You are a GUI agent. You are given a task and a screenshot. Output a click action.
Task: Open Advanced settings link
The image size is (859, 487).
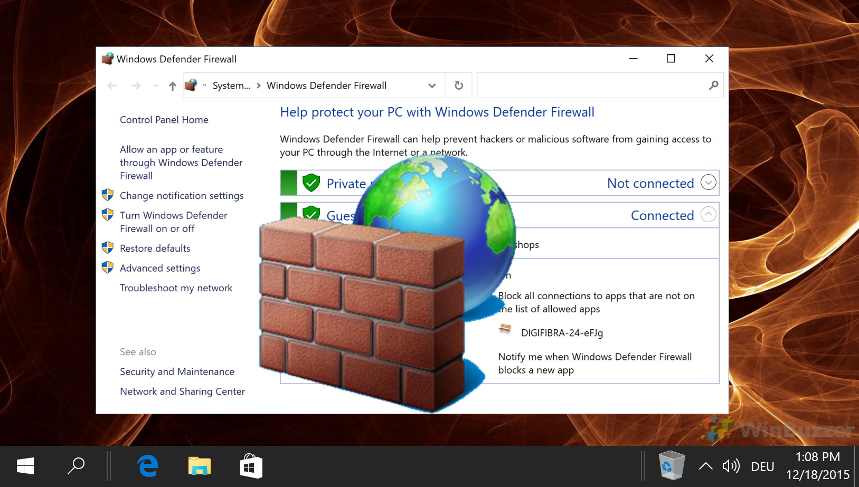(160, 268)
